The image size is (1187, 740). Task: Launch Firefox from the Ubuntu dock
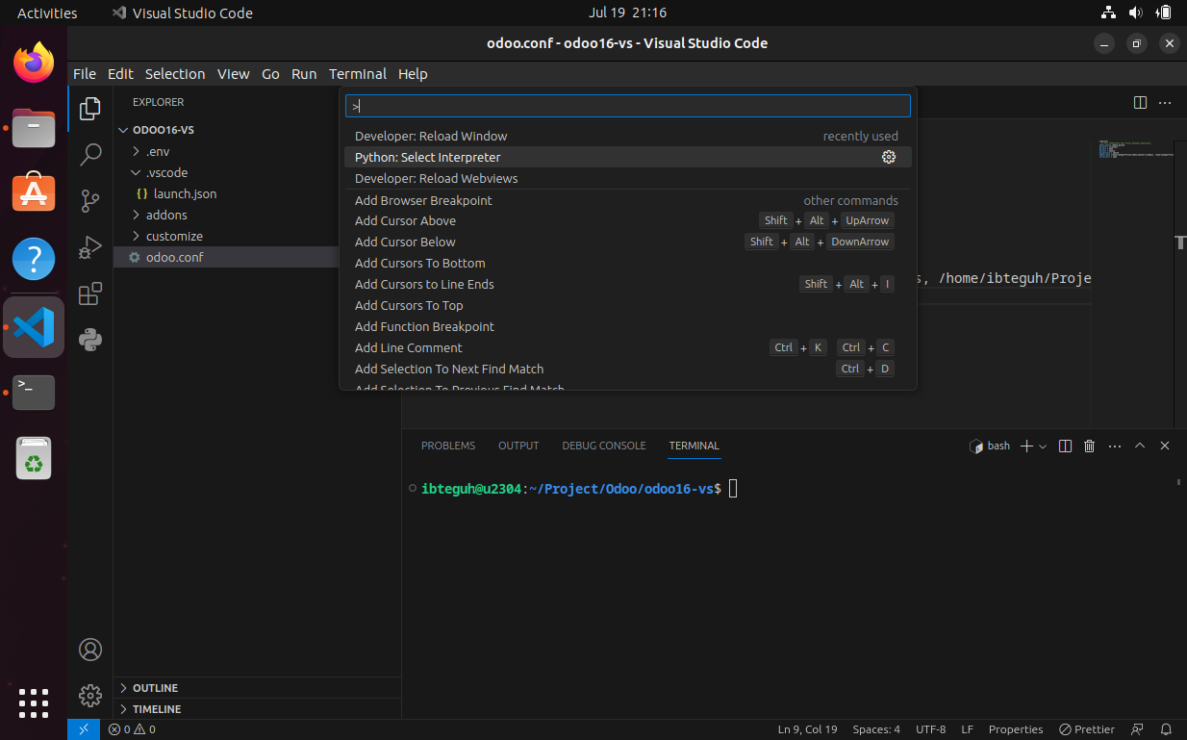pos(33,62)
